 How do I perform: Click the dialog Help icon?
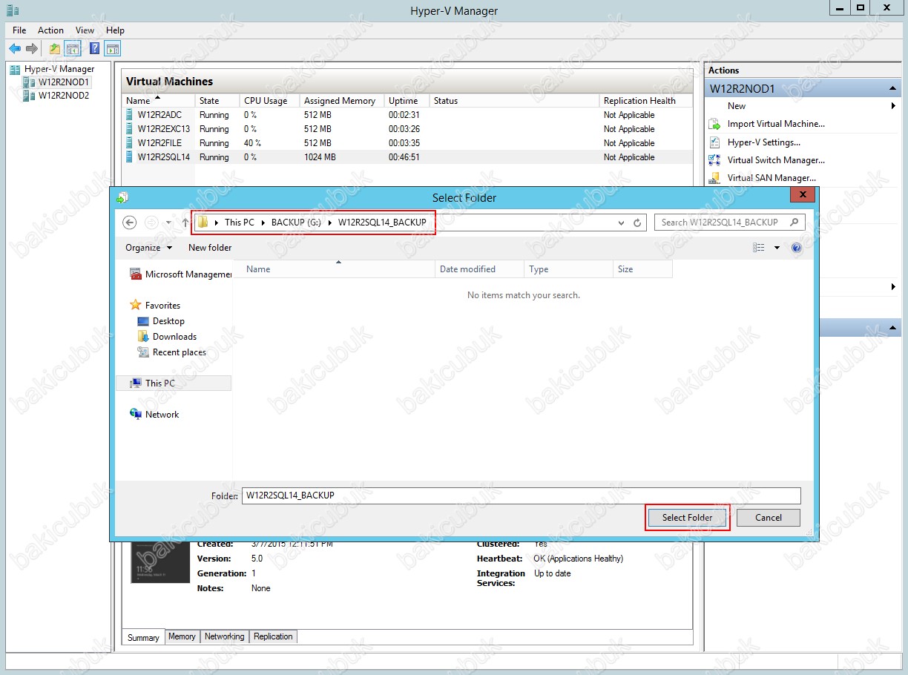[797, 248]
